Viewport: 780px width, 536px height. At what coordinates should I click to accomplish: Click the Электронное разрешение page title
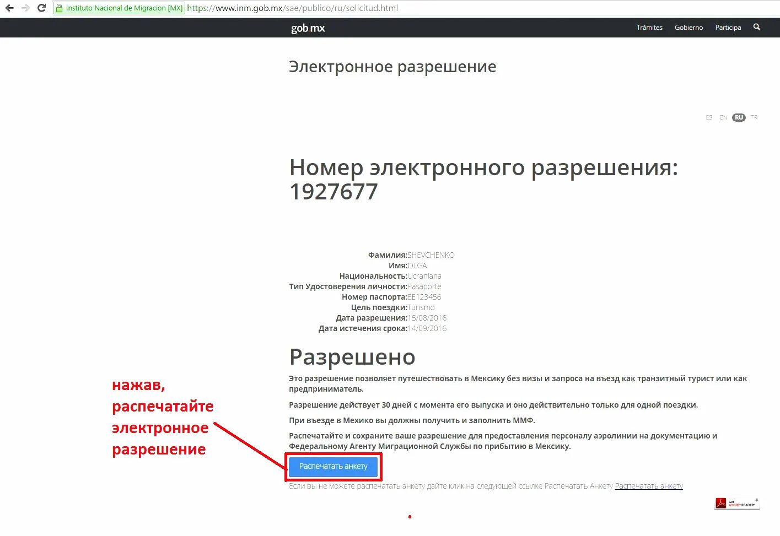pyautogui.click(x=392, y=67)
